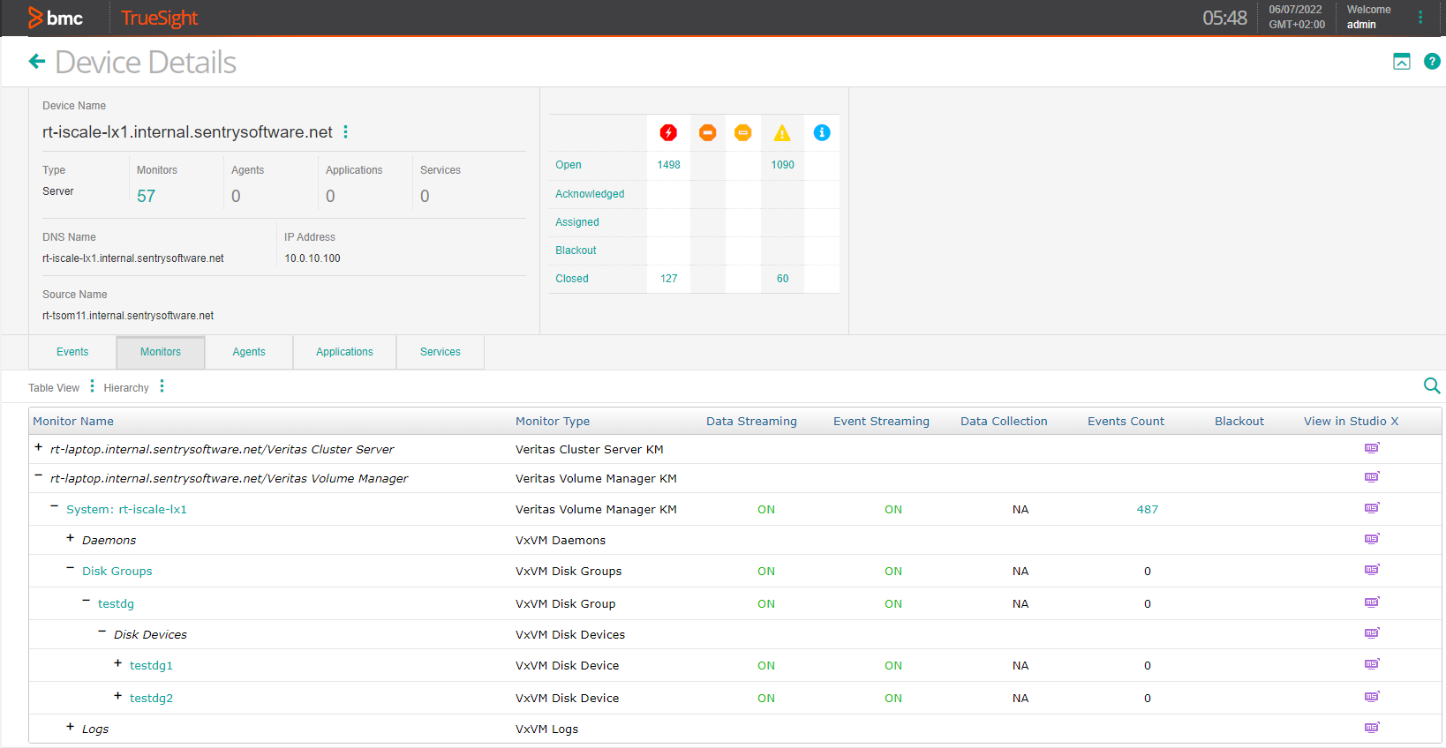Screen dimensions: 1446x748
Task: View testdg1 row in Studio
Action: [x=1372, y=664]
